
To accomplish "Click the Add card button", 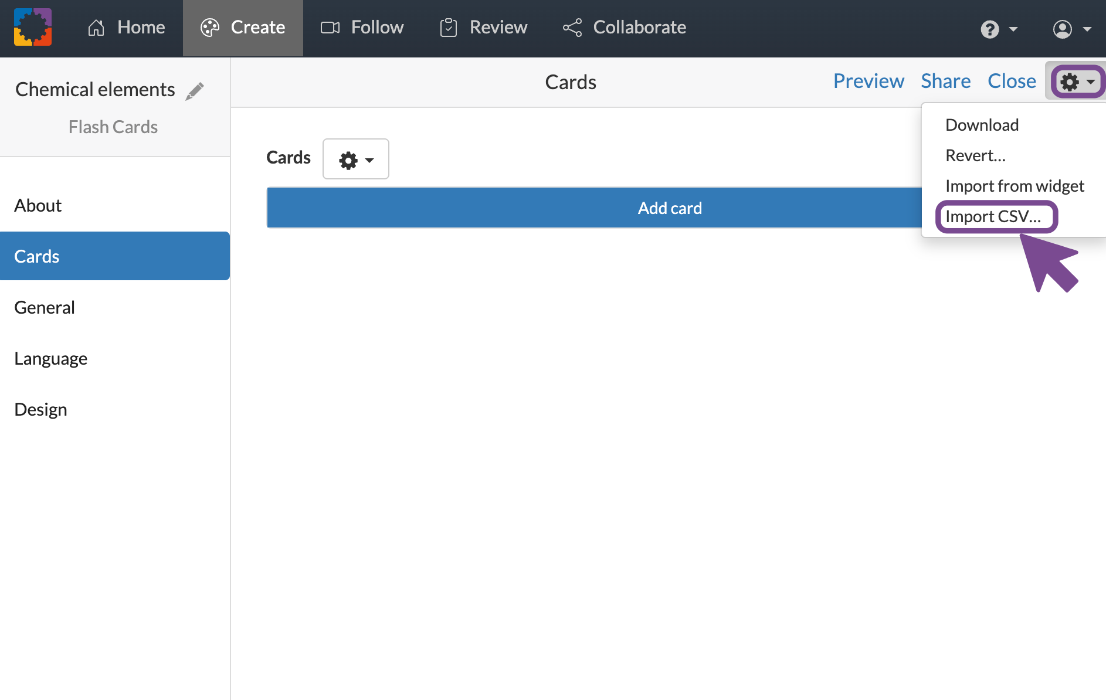I will pyautogui.click(x=670, y=208).
